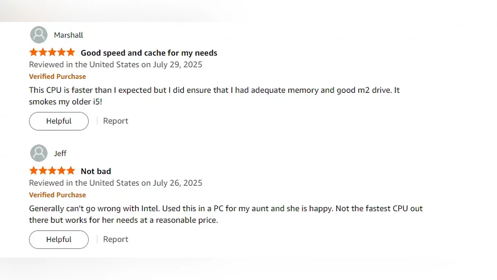
Task: Click the five-star rating on Marshall's review
Action: 52,53
